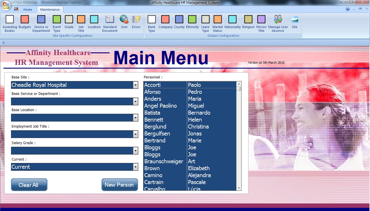Select the Maintenance tab
370x211 pixels.
pyautogui.click(x=50, y=10)
